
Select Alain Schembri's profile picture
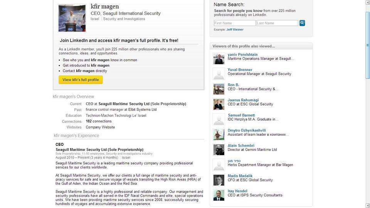pyautogui.click(x=219, y=149)
